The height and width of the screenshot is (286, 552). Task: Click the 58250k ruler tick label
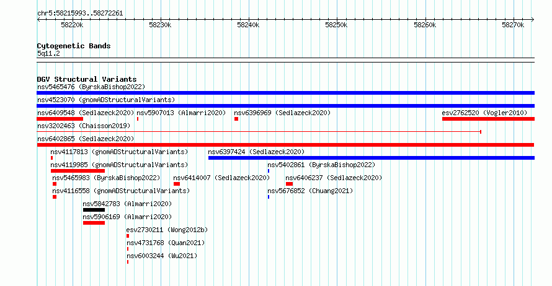coord(336,25)
